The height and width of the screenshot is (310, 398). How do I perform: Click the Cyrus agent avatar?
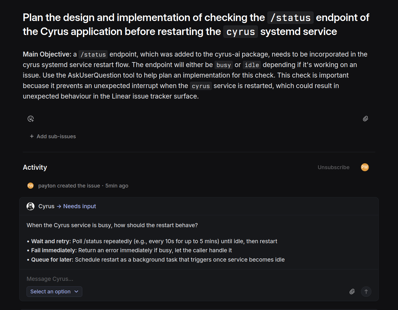31,206
